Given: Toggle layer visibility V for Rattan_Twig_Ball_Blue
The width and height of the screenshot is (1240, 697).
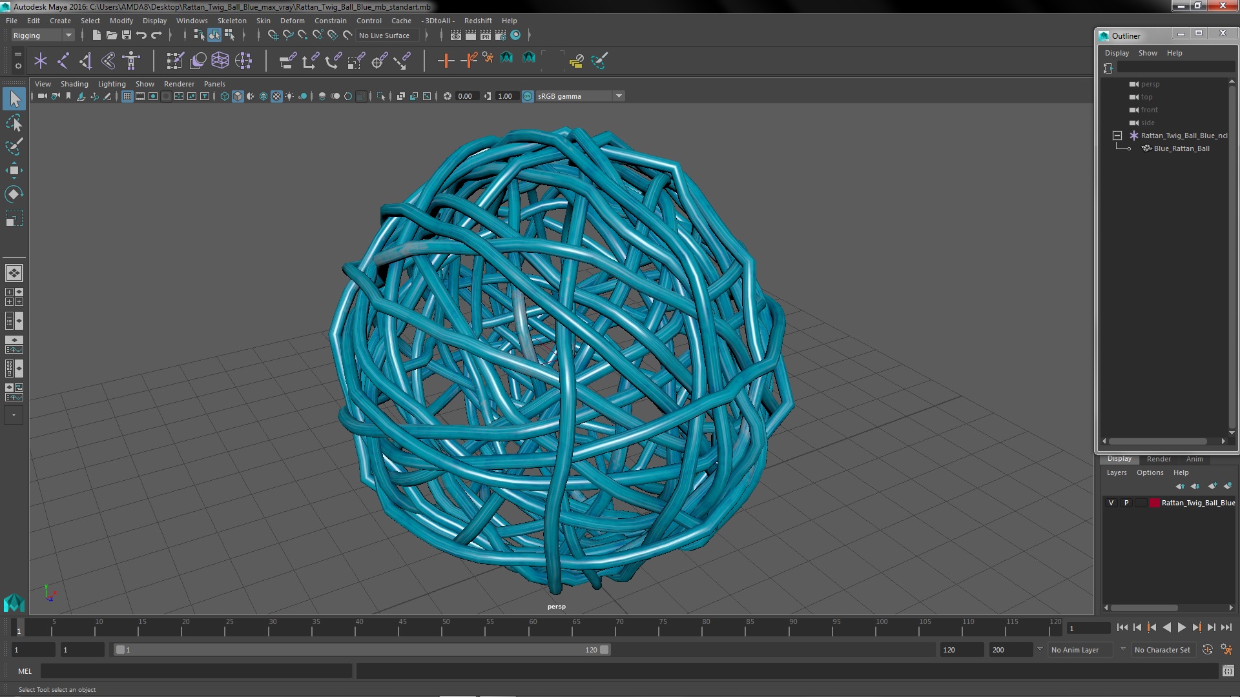Looking at the screenshot, I should point(1111,503).
